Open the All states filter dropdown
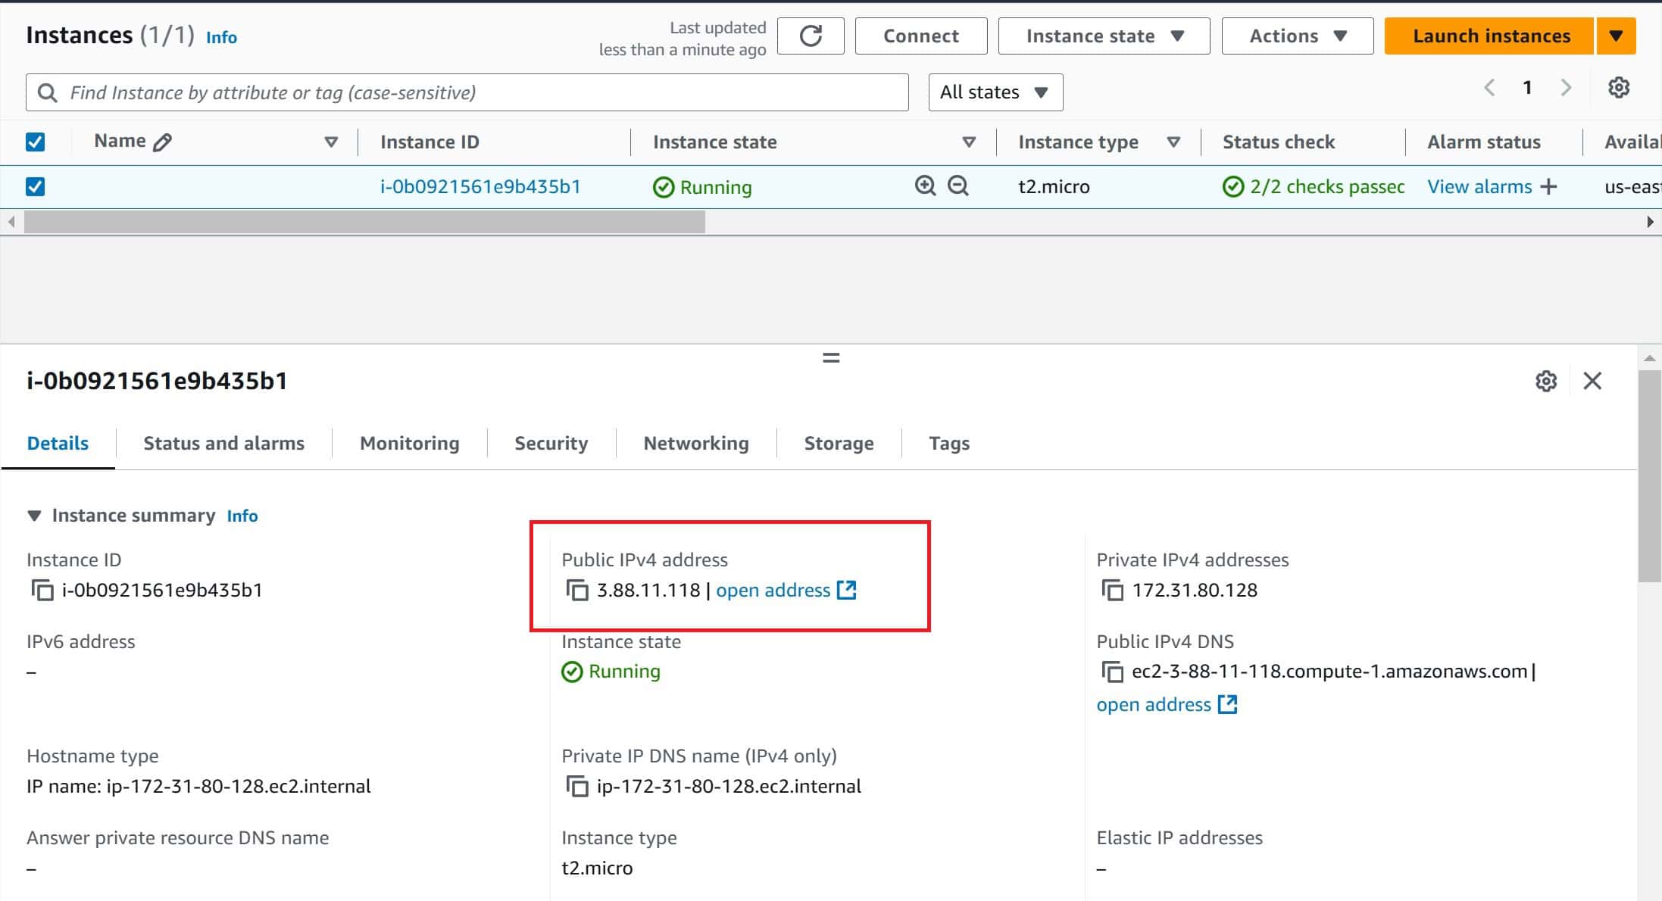The width and height of the screenshot is (1662, 901). (x=995, y=92)
